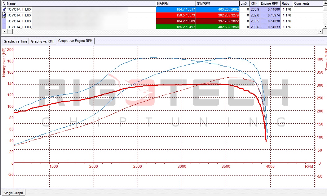Click the 0 / 4033 Engine RPM cell
The image size is (327, 196).
[270, 27]
